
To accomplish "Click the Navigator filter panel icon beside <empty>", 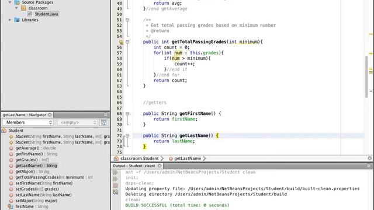I will (104, 123).
